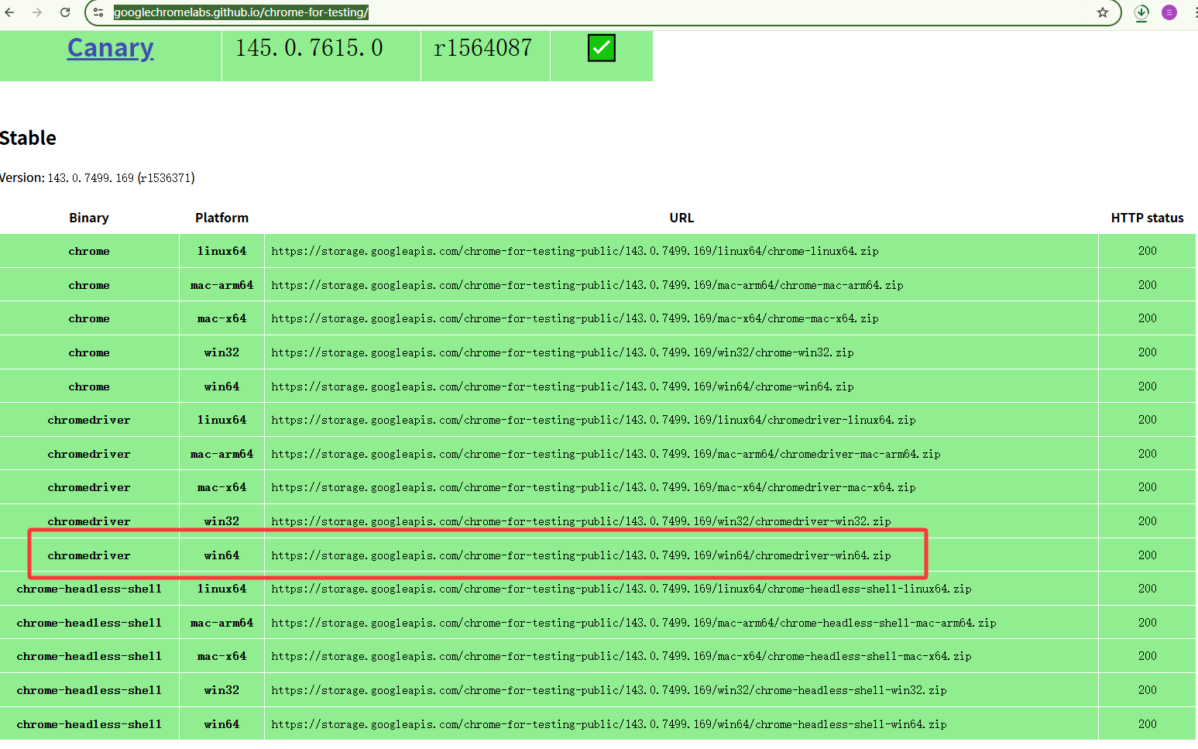The height and width of the screenshot is (749, 1198).
Task: Click the Binary column header
Action: coord(89,218)
